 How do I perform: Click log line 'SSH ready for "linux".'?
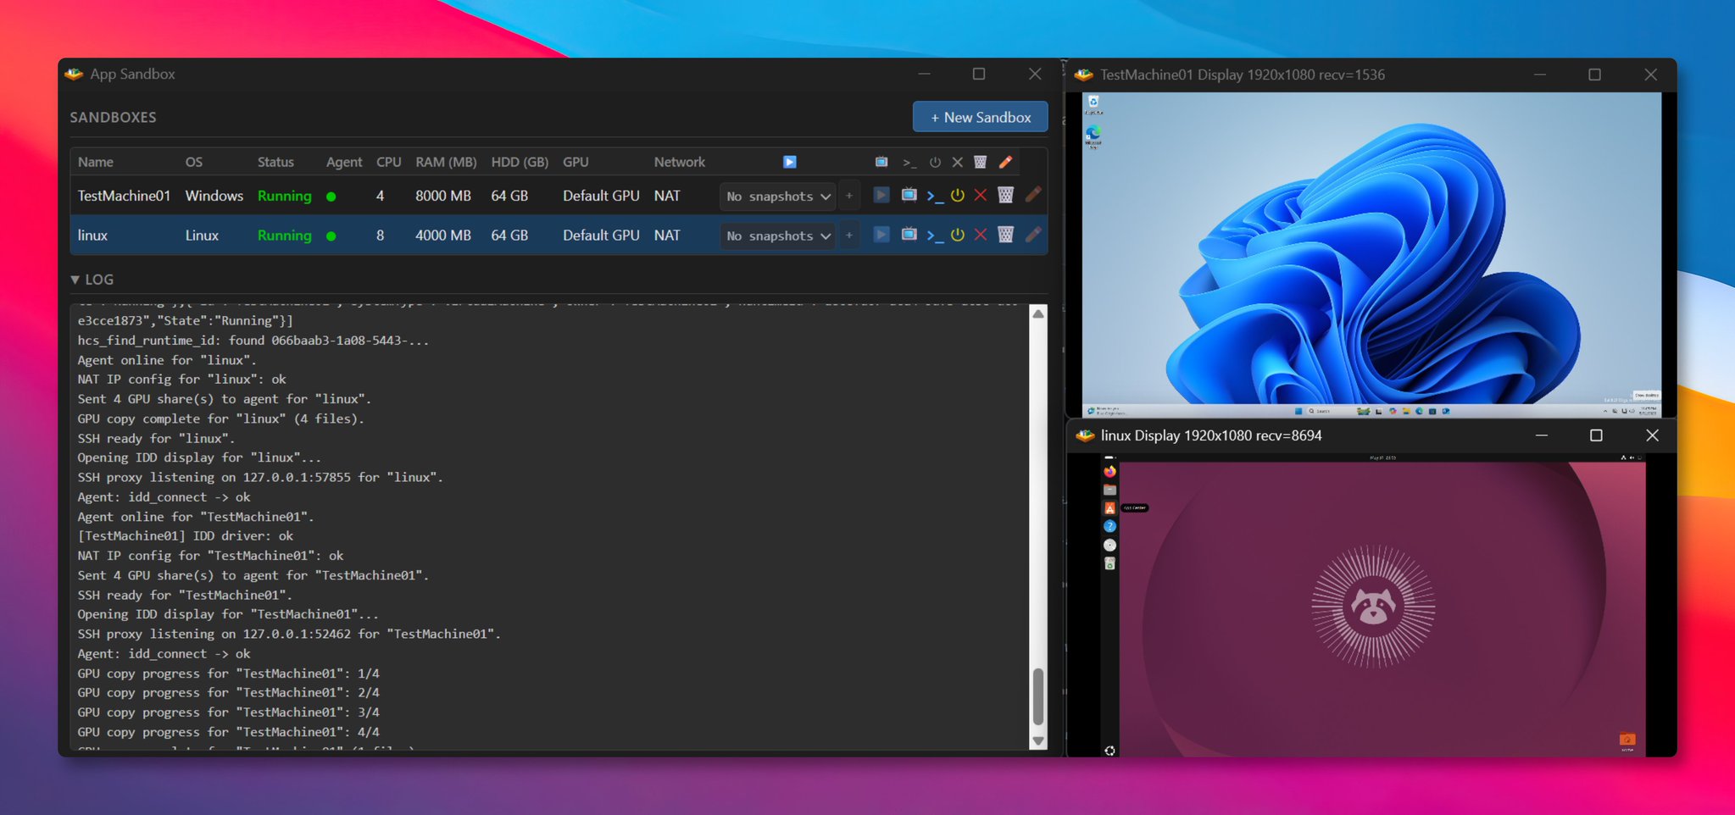tap(156, 438)
